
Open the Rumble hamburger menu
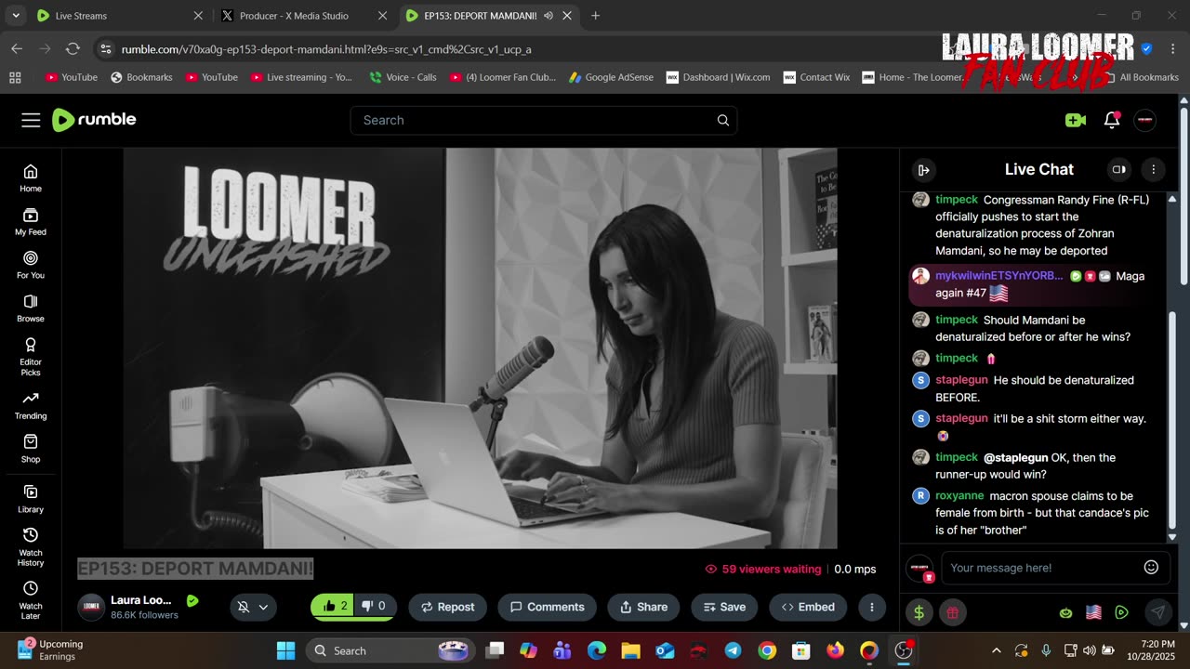pyautogui.click(x=31, y=120)
